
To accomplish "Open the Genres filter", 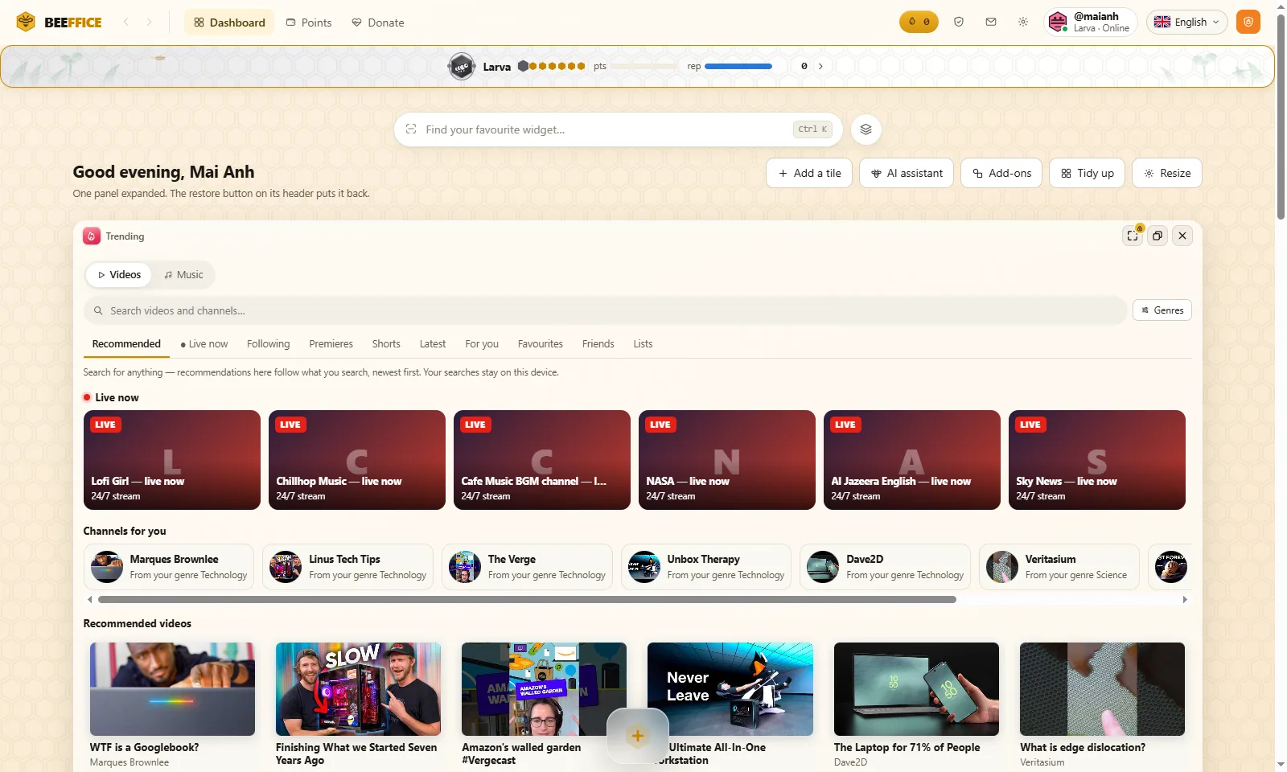I will (1162, 310).
